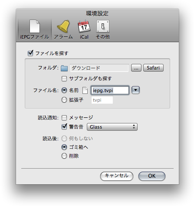Click the ダウンロード folder path field

pyautogui.click(x=99, y=68)
